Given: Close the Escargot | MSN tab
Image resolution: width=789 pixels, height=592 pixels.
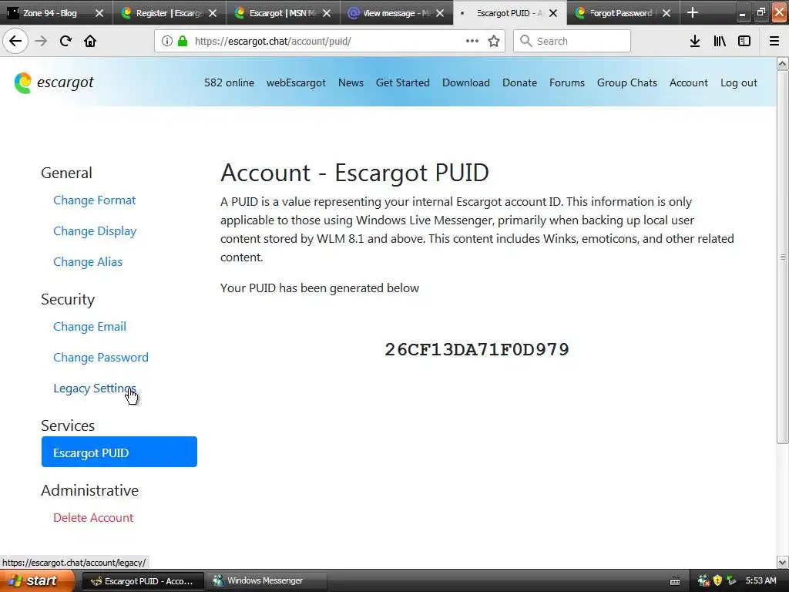Looking at the screenshot, I should tap(327, 13).
